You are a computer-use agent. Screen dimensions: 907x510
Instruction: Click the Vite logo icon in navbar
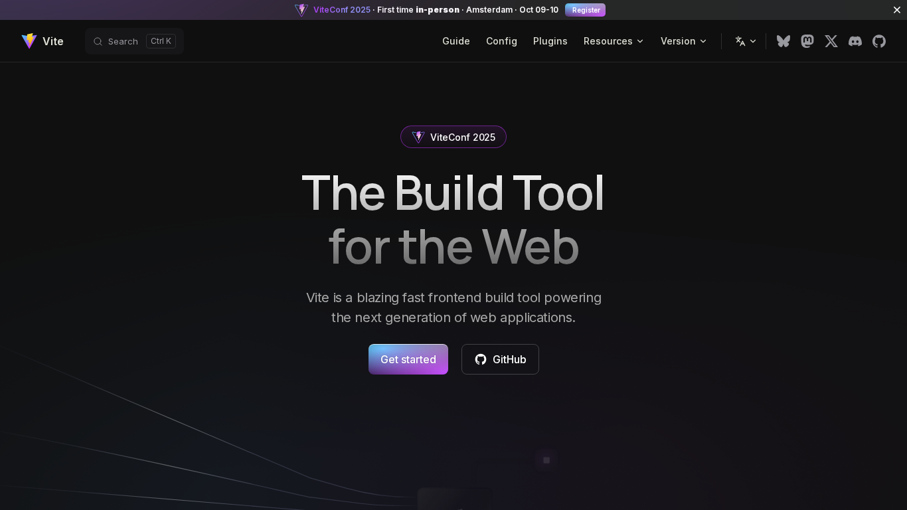click(x=29, y=41)
